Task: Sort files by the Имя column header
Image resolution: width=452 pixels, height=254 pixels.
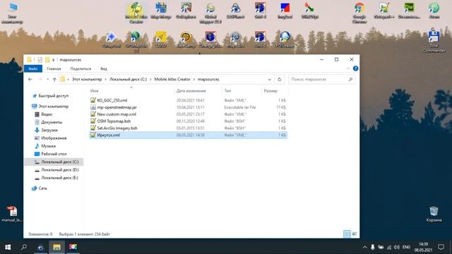Action: pos(131,91)
